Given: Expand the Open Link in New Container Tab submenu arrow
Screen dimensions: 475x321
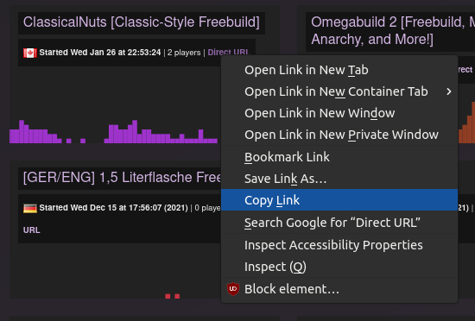Looking at the screenshot, I should click(449, 91).
